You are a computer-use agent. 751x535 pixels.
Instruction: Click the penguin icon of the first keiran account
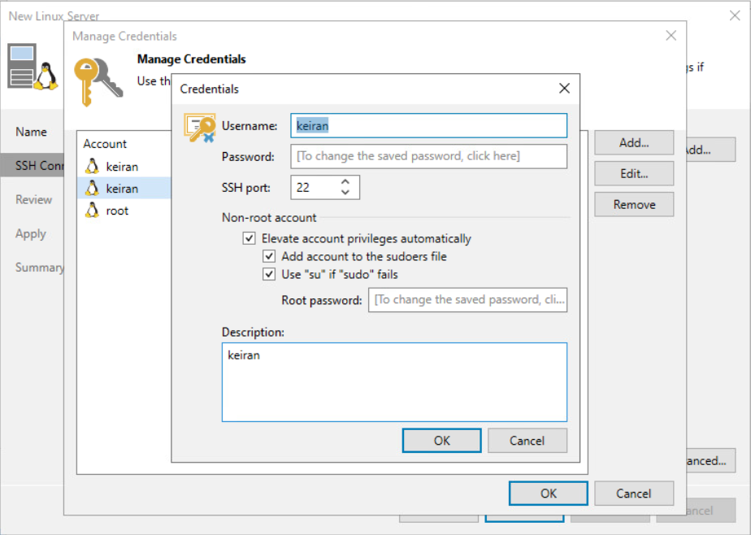[92, 166]
